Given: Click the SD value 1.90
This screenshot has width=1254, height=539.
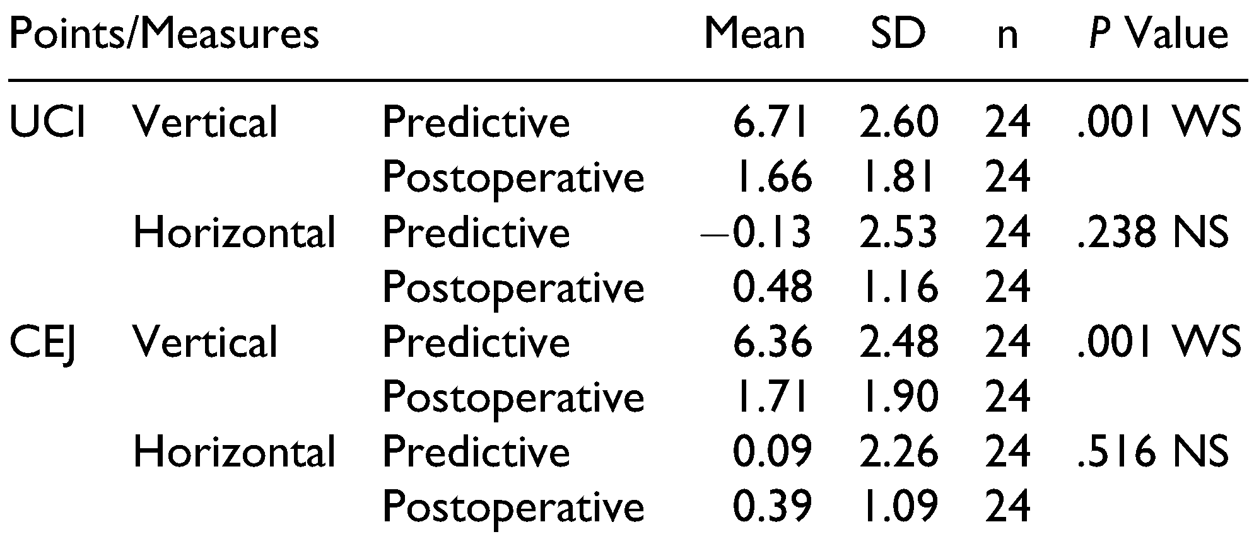Looking at the screenshot, I should [x=898, y=398].
